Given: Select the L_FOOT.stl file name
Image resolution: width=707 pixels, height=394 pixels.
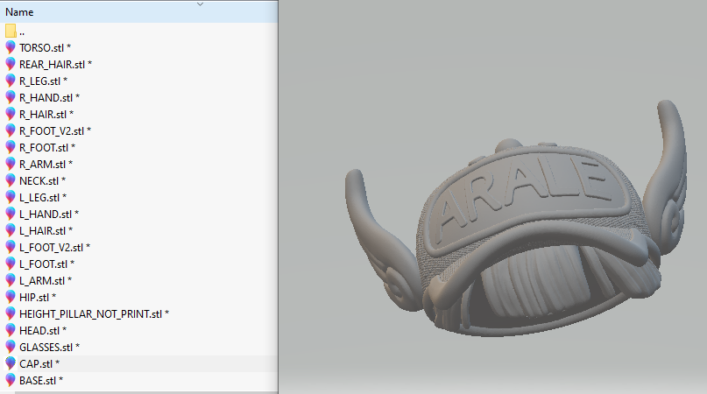Looking at the screenshot, I should (x=47, y=264).
